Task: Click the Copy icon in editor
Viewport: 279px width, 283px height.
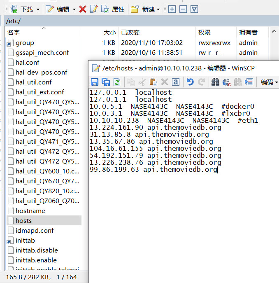Action: (x=131, y=82)
